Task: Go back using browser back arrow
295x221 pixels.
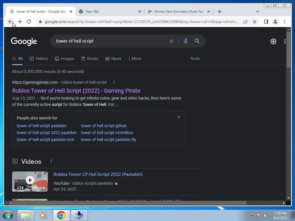Action: click(10, 22)
